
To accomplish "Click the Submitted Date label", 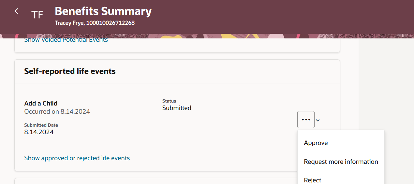I will pos(41,125).
